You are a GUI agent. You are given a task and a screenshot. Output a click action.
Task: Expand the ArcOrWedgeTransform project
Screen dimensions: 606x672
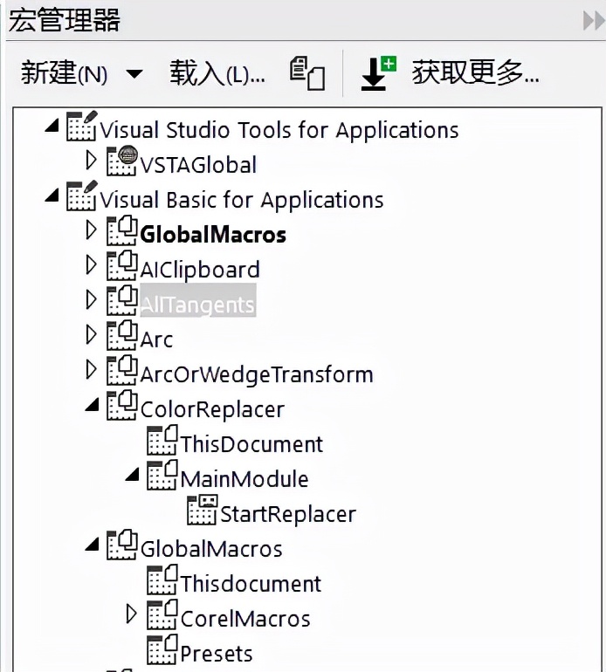(x=91, y=369)
